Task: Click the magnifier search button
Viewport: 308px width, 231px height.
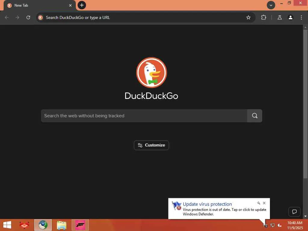Action: 254,116
